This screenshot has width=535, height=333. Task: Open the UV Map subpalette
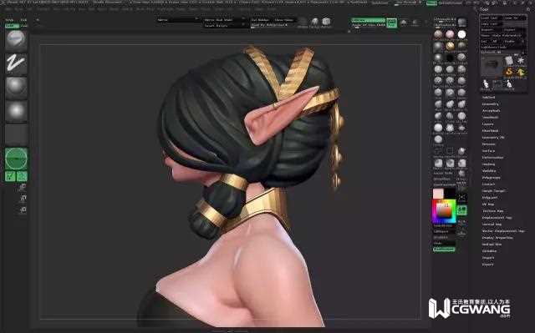coord(488,204)
